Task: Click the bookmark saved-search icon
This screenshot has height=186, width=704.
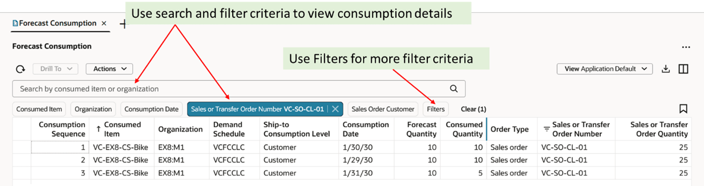Action: coord(683,108)
